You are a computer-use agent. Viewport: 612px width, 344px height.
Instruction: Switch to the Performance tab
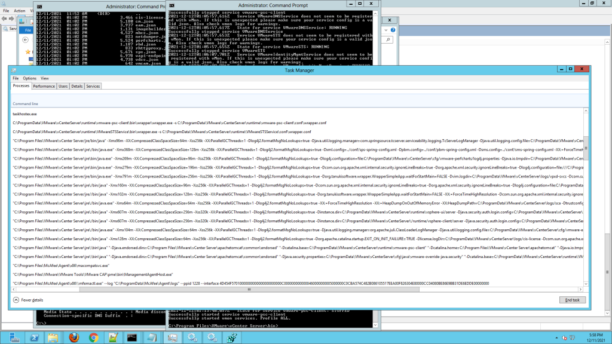tap(44, 86)
